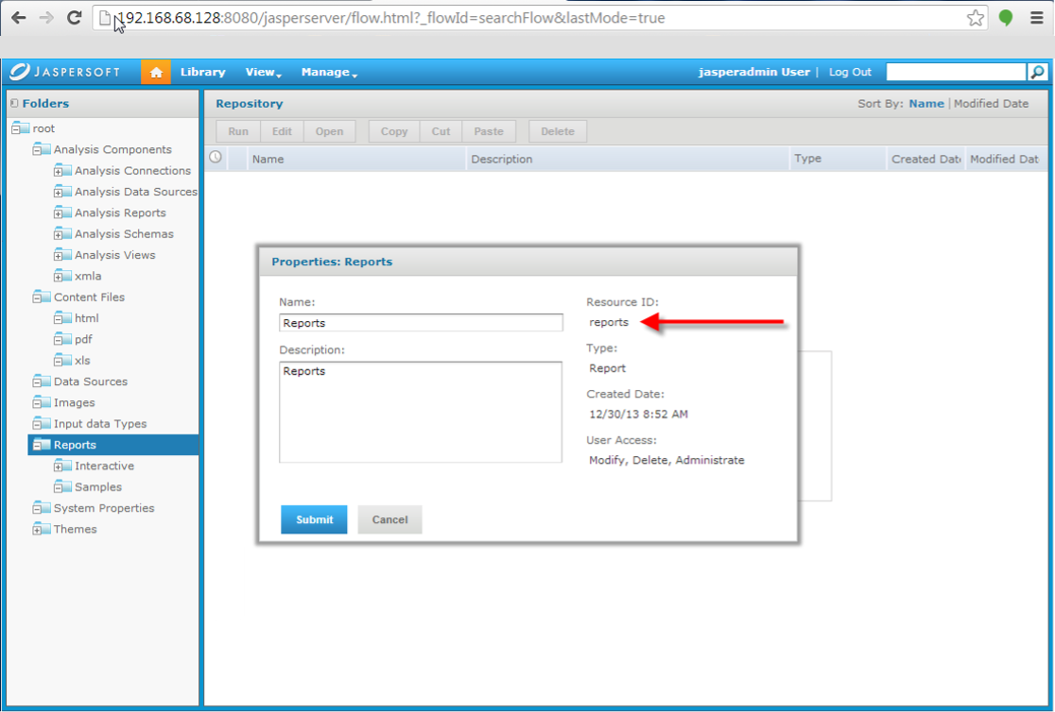Collapse the Folders panel icon
This screenshot has width=1055, height=712.
click(x=14, y=104)
